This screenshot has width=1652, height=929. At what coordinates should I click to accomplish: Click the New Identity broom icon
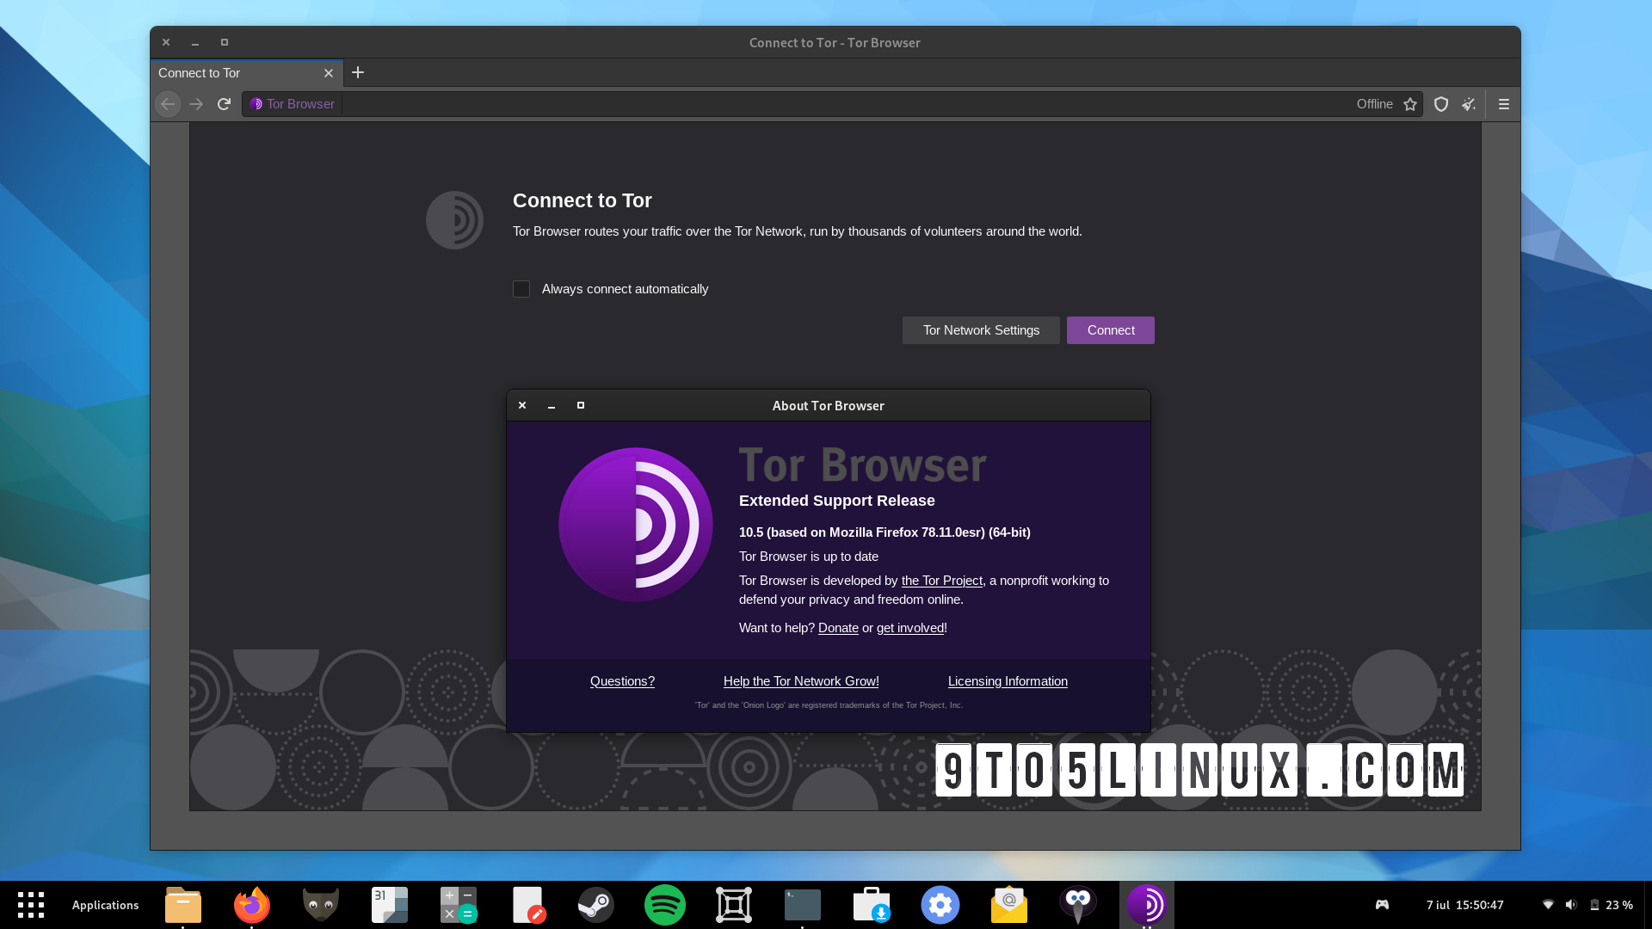click(1469, 104)
